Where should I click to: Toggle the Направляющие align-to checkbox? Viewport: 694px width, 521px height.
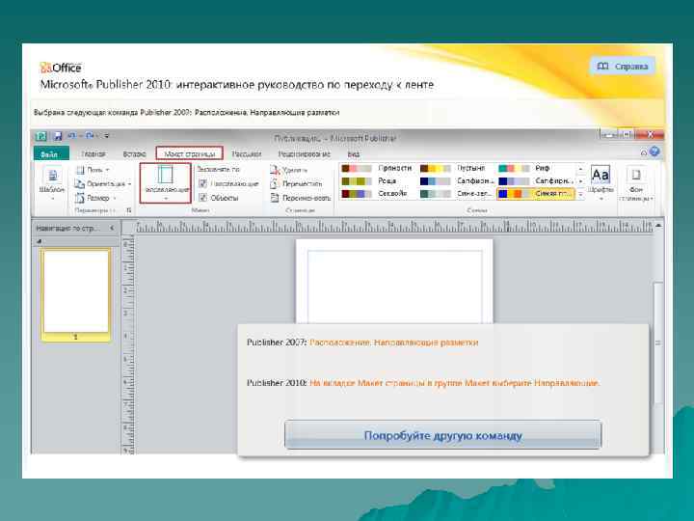pyautogui.click(x=202, y=183)
